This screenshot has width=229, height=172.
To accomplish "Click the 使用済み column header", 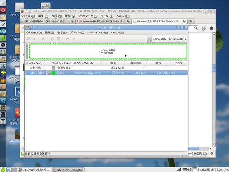I will 135,63.
